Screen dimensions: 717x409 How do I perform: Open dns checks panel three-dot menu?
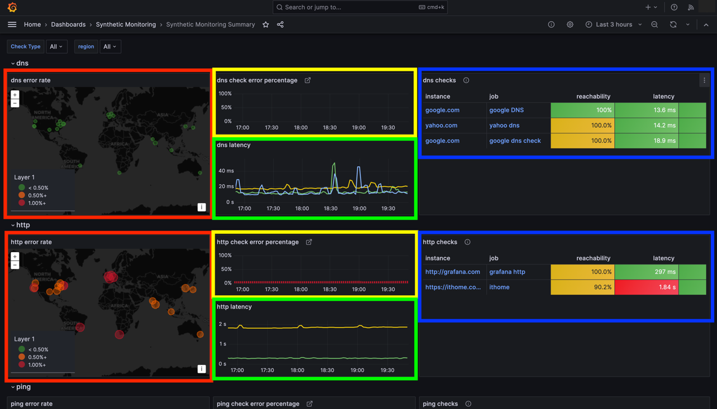coord(704,80)
